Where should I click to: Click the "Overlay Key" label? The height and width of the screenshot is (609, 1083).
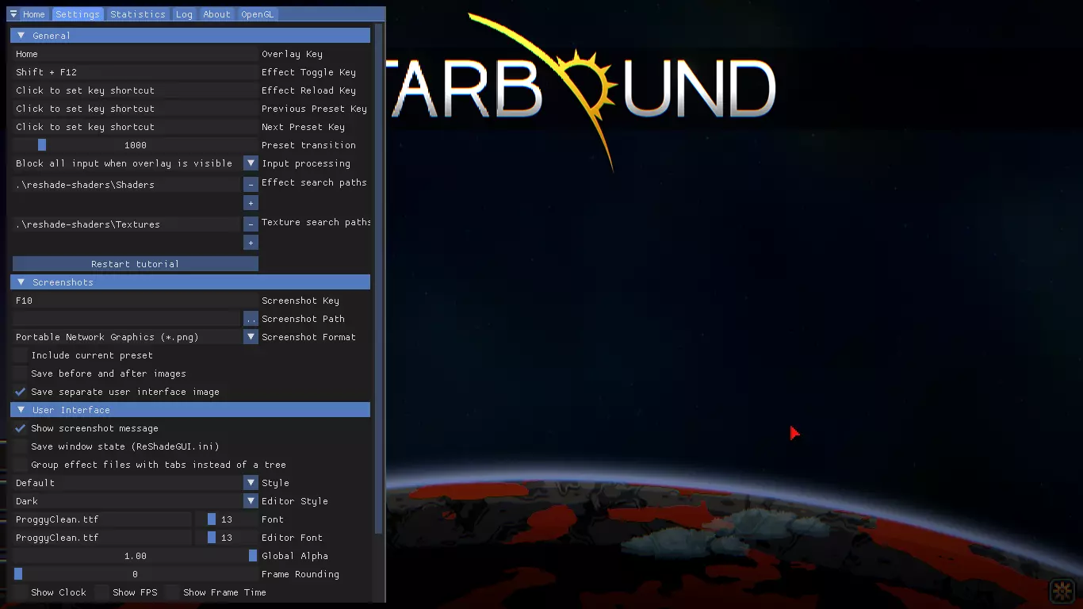point(292,54)
